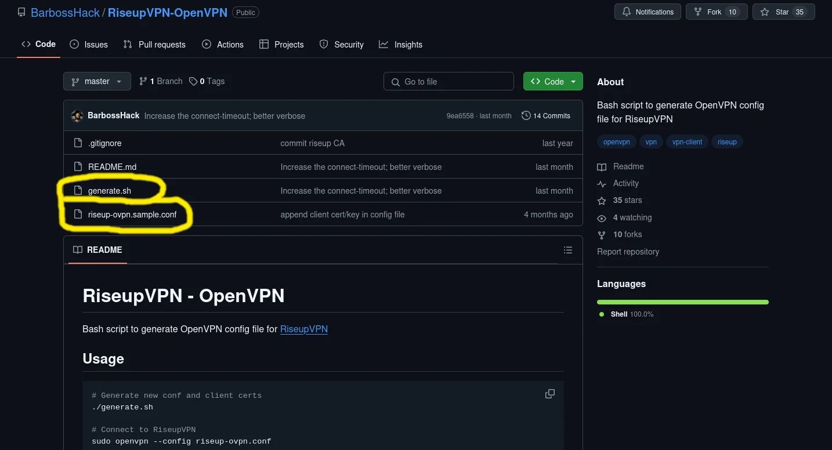The height and width of the screenshot is (450, 832).
Task: Open the green Code dropdown button
Action: pyautogui.click(x=553, y=81)
